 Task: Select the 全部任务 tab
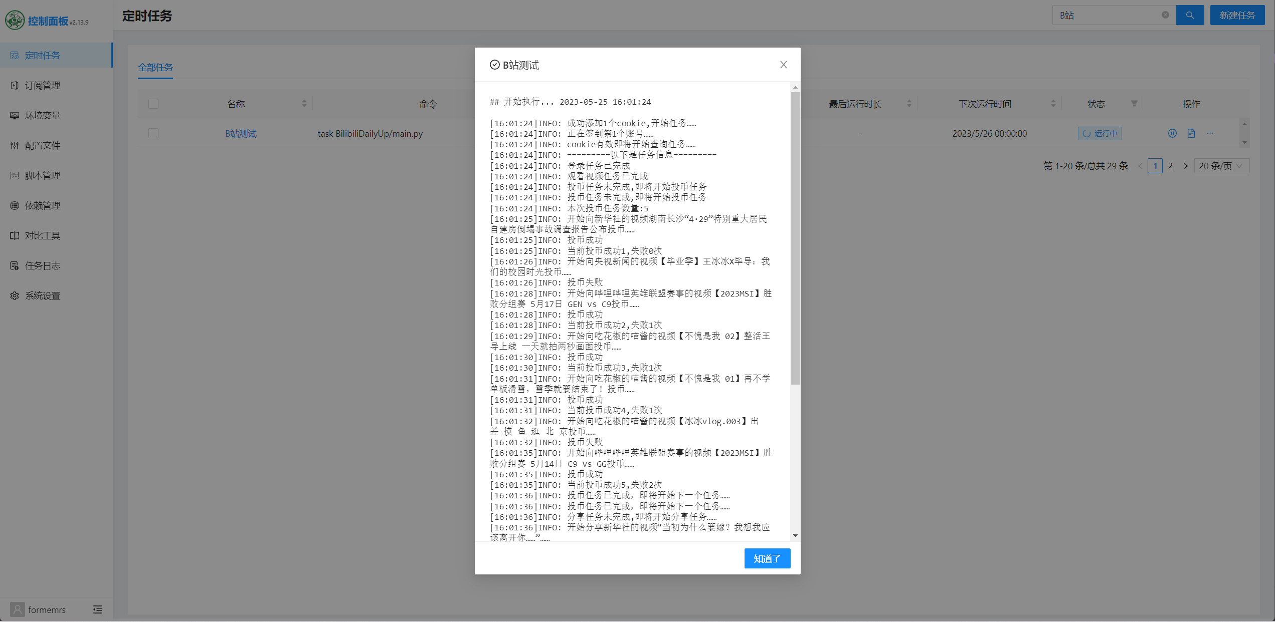point(155,67)
